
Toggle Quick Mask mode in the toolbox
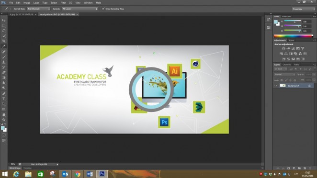click(4, 135)
